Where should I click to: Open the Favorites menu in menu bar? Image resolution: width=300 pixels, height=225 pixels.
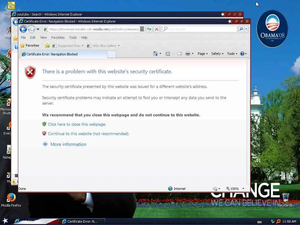coord(58,37)
